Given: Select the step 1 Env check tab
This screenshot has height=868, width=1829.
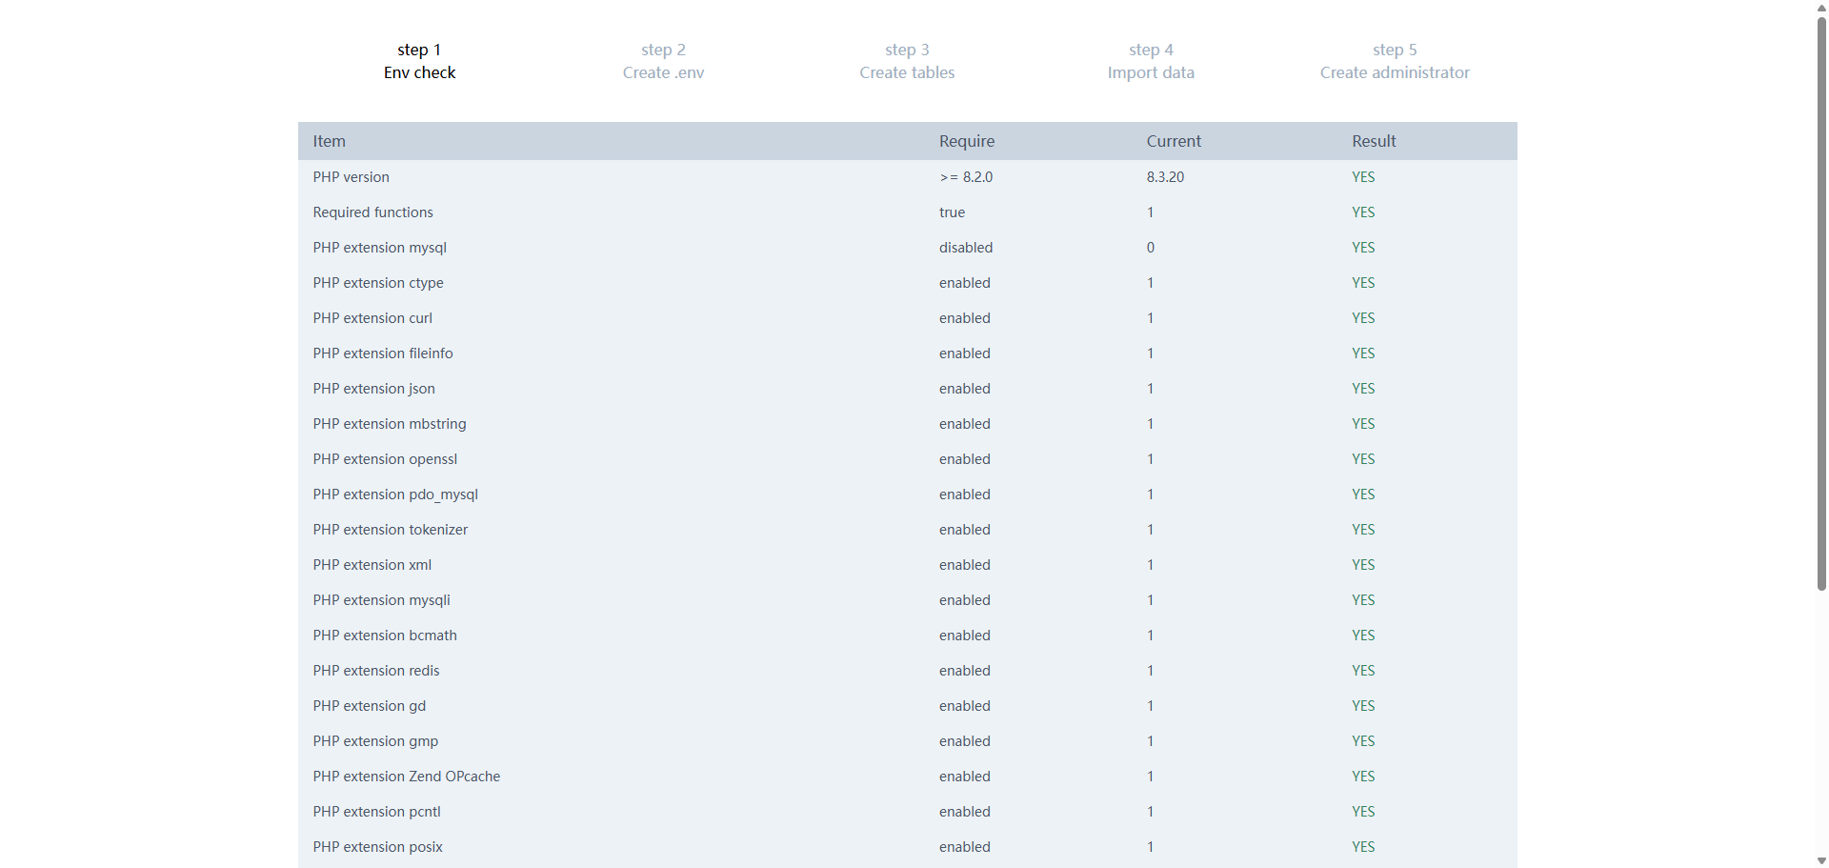Looking at the screenshot, I should pyautogui.click(x=419, y=61).
